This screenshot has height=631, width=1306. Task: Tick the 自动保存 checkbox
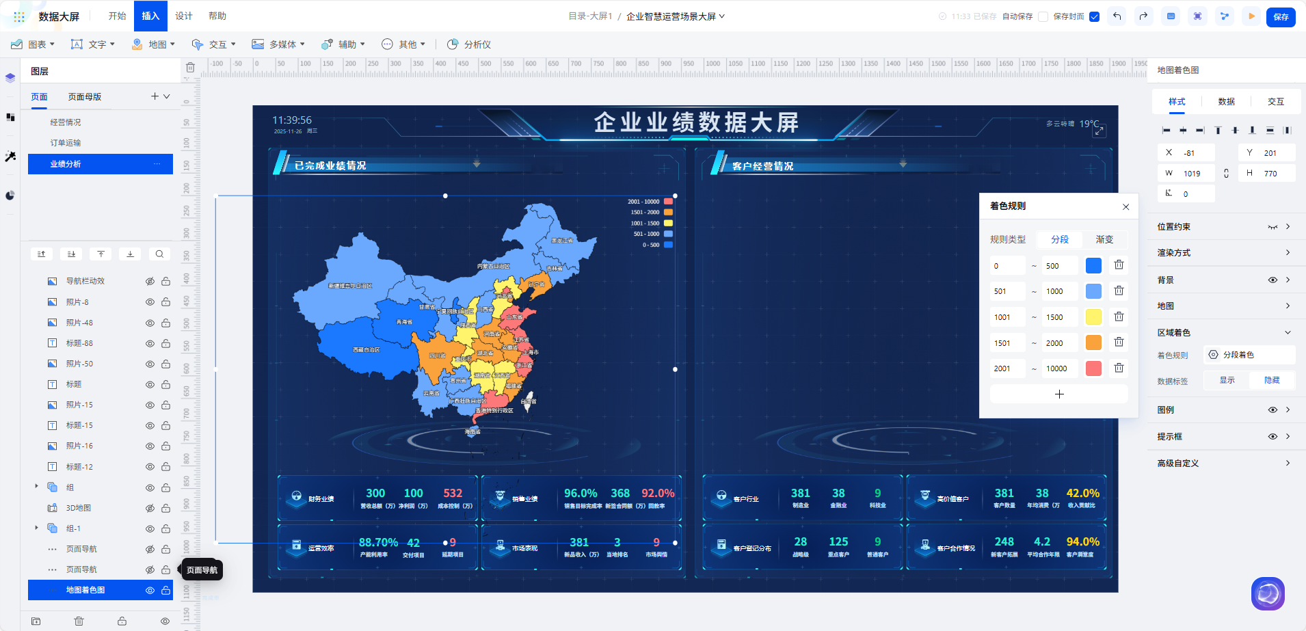click(1043, 16)
